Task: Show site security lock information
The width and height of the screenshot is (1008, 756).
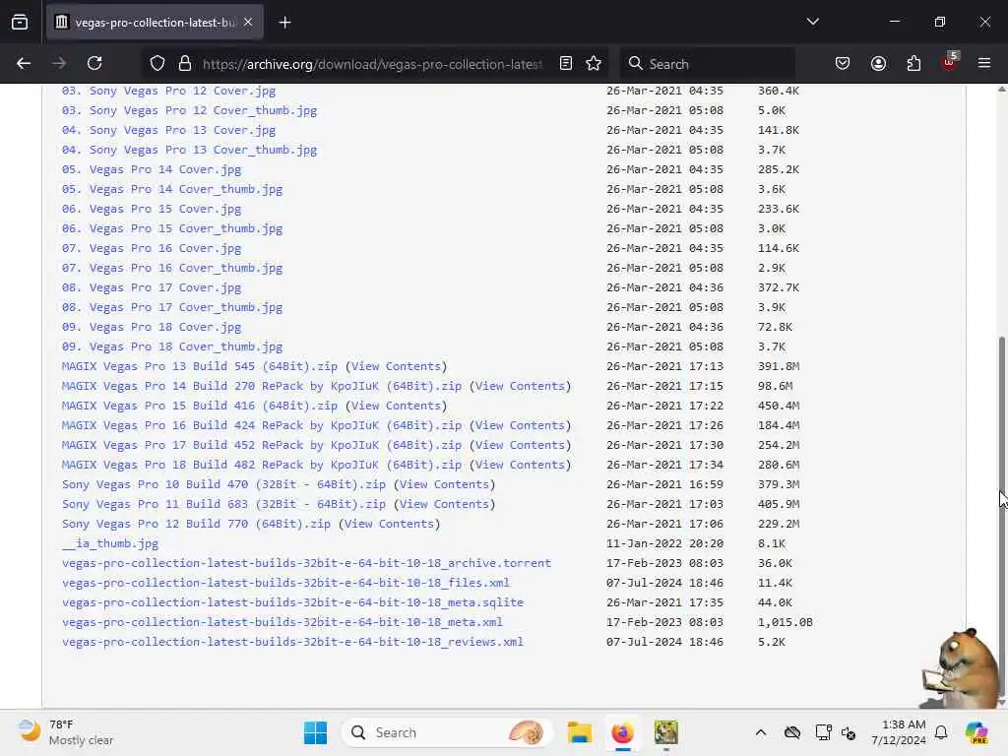Action: coord(185,63)
